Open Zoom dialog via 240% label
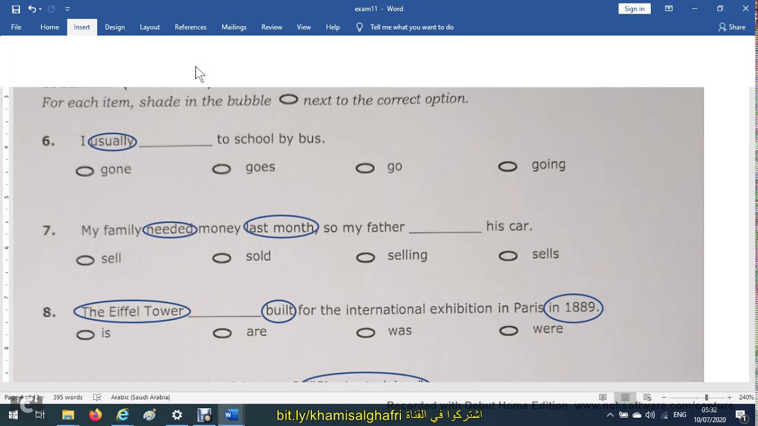758x426 pixels. (x=746, y=397)
